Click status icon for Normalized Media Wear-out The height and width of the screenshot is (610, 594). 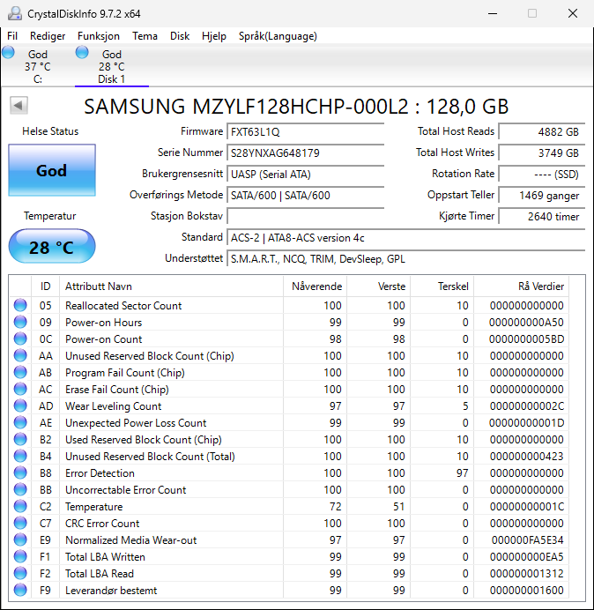click(20, 539)
